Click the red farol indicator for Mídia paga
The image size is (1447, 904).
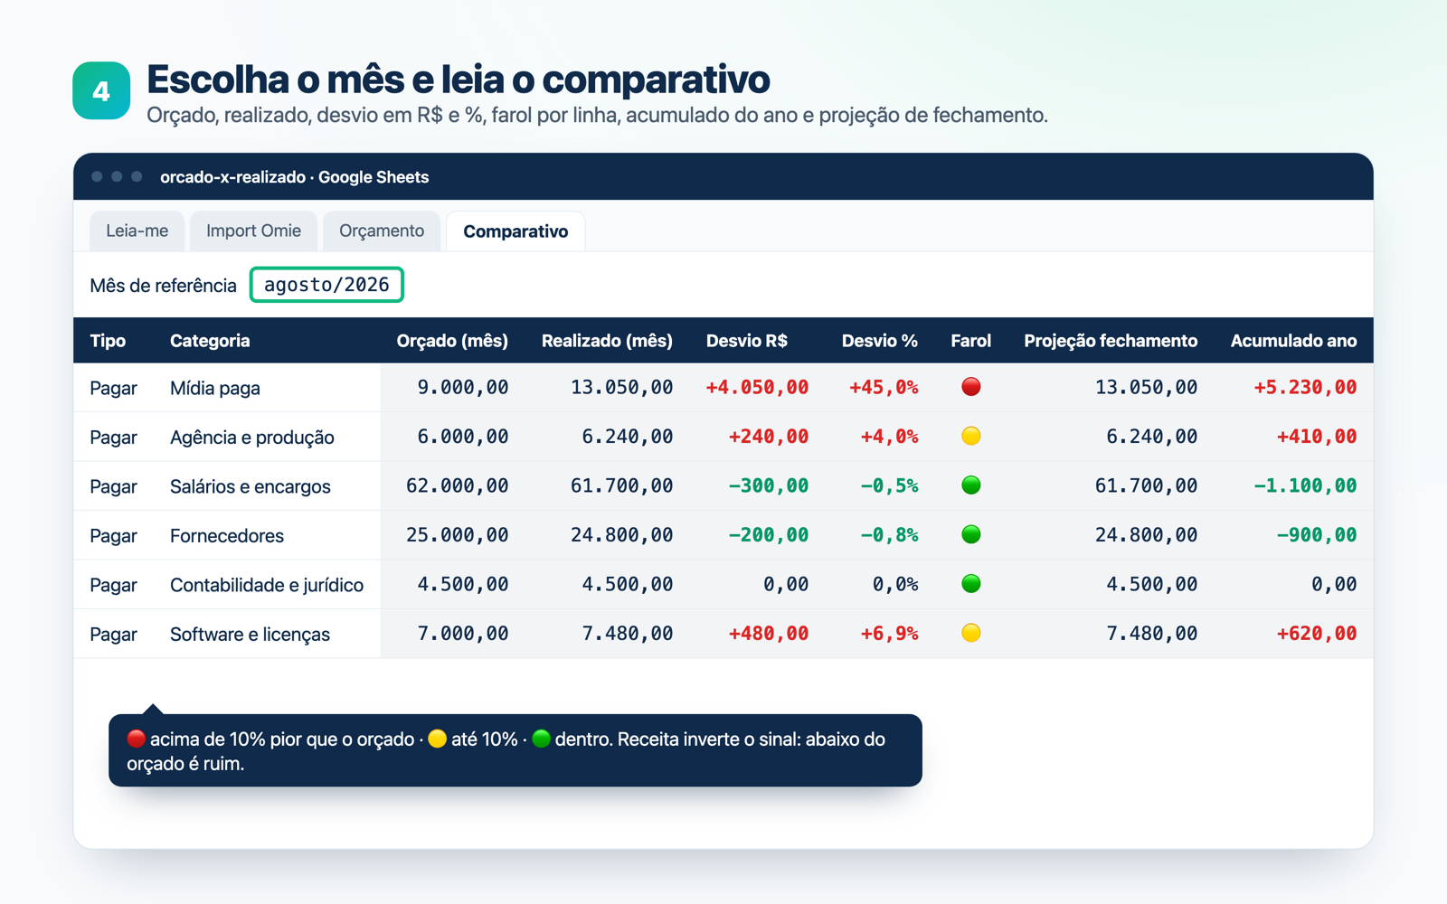point(971,387)
